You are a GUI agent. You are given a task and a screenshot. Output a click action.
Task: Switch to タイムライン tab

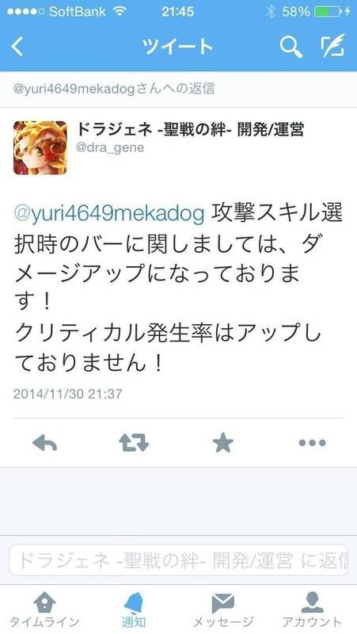(x=44, y=609)
